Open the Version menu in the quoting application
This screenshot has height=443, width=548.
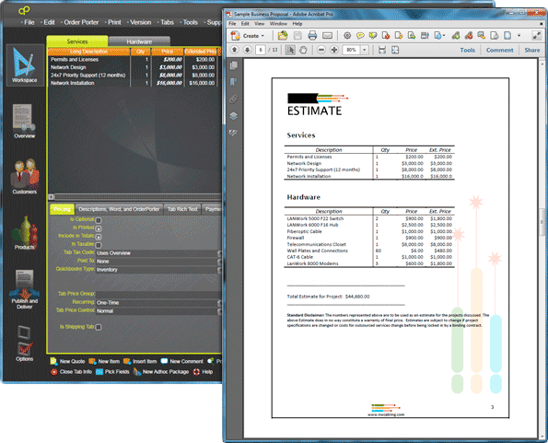click(140, 22)
